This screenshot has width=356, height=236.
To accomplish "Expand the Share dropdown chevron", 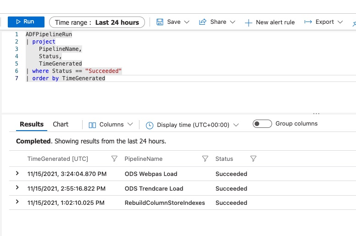I will point(233,22).
